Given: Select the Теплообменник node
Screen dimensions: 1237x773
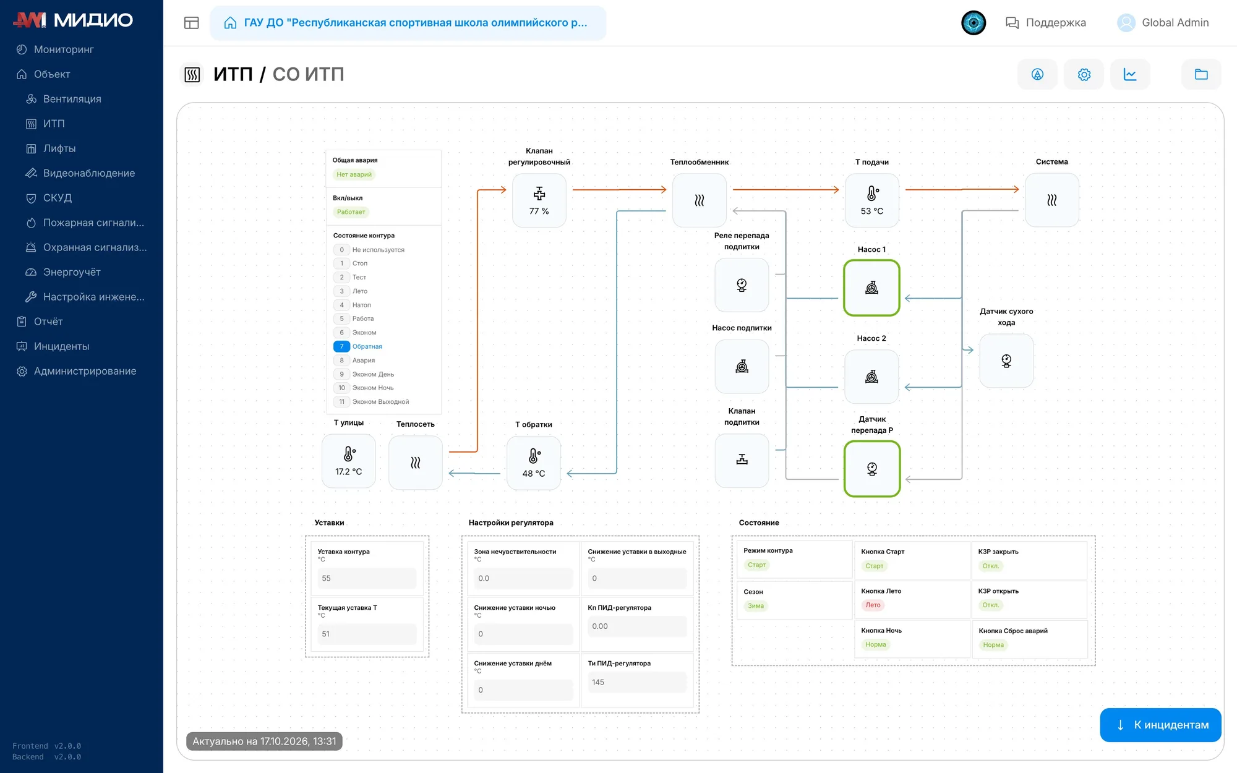Looking at the screenshot, I should click(x=700, y=200).
